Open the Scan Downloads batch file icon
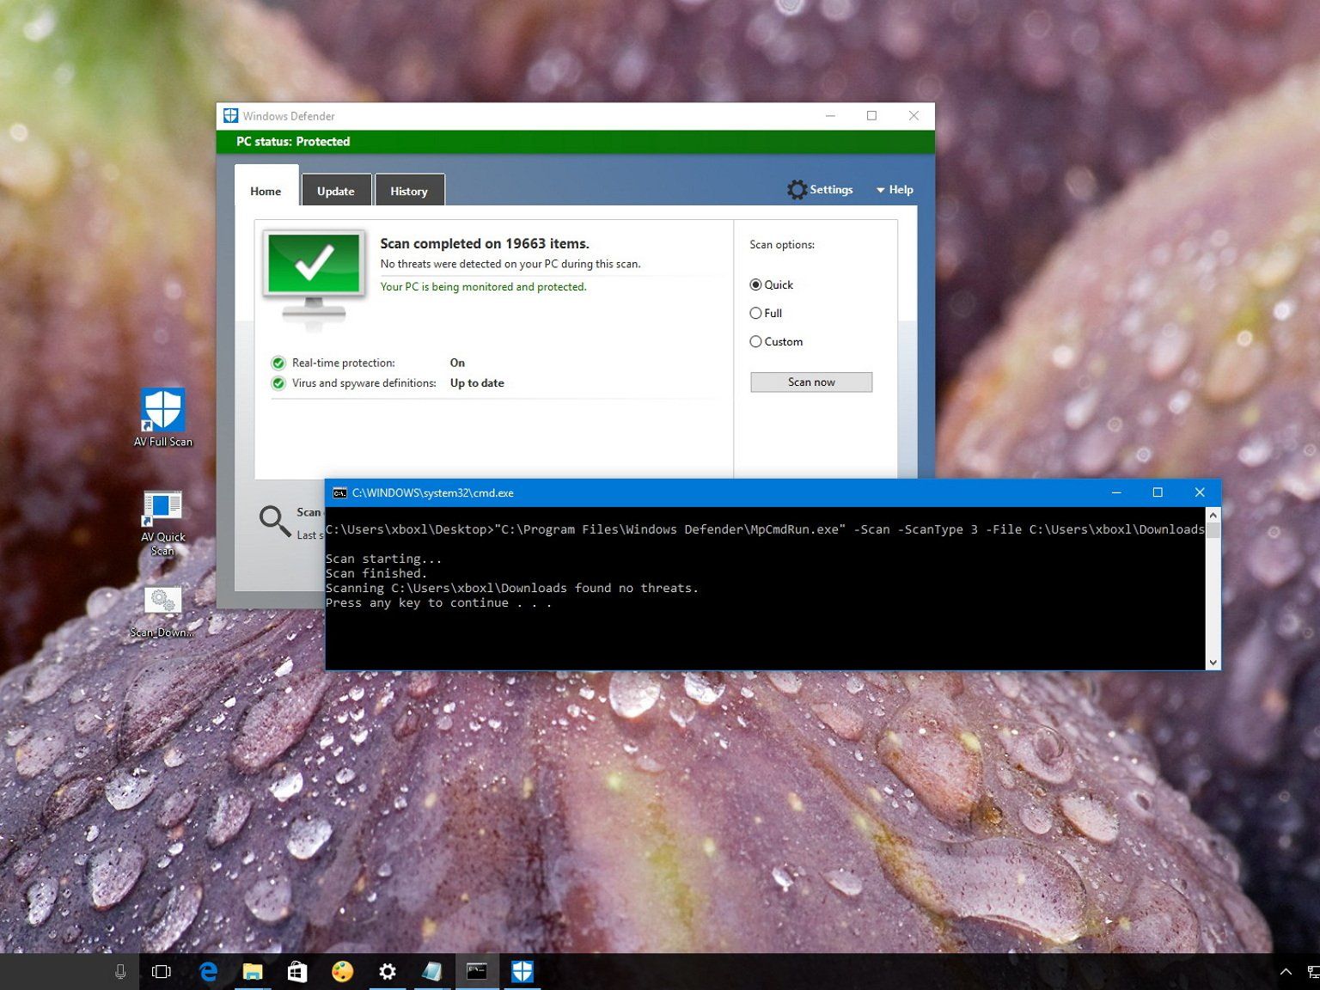The image size is (1320, 990). [162, 602]
